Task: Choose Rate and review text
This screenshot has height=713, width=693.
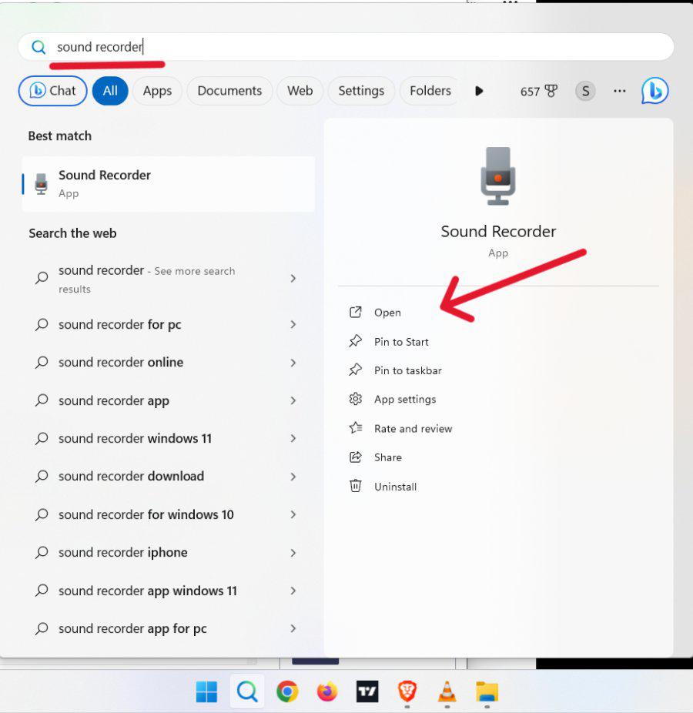Action: click(413, 428)
